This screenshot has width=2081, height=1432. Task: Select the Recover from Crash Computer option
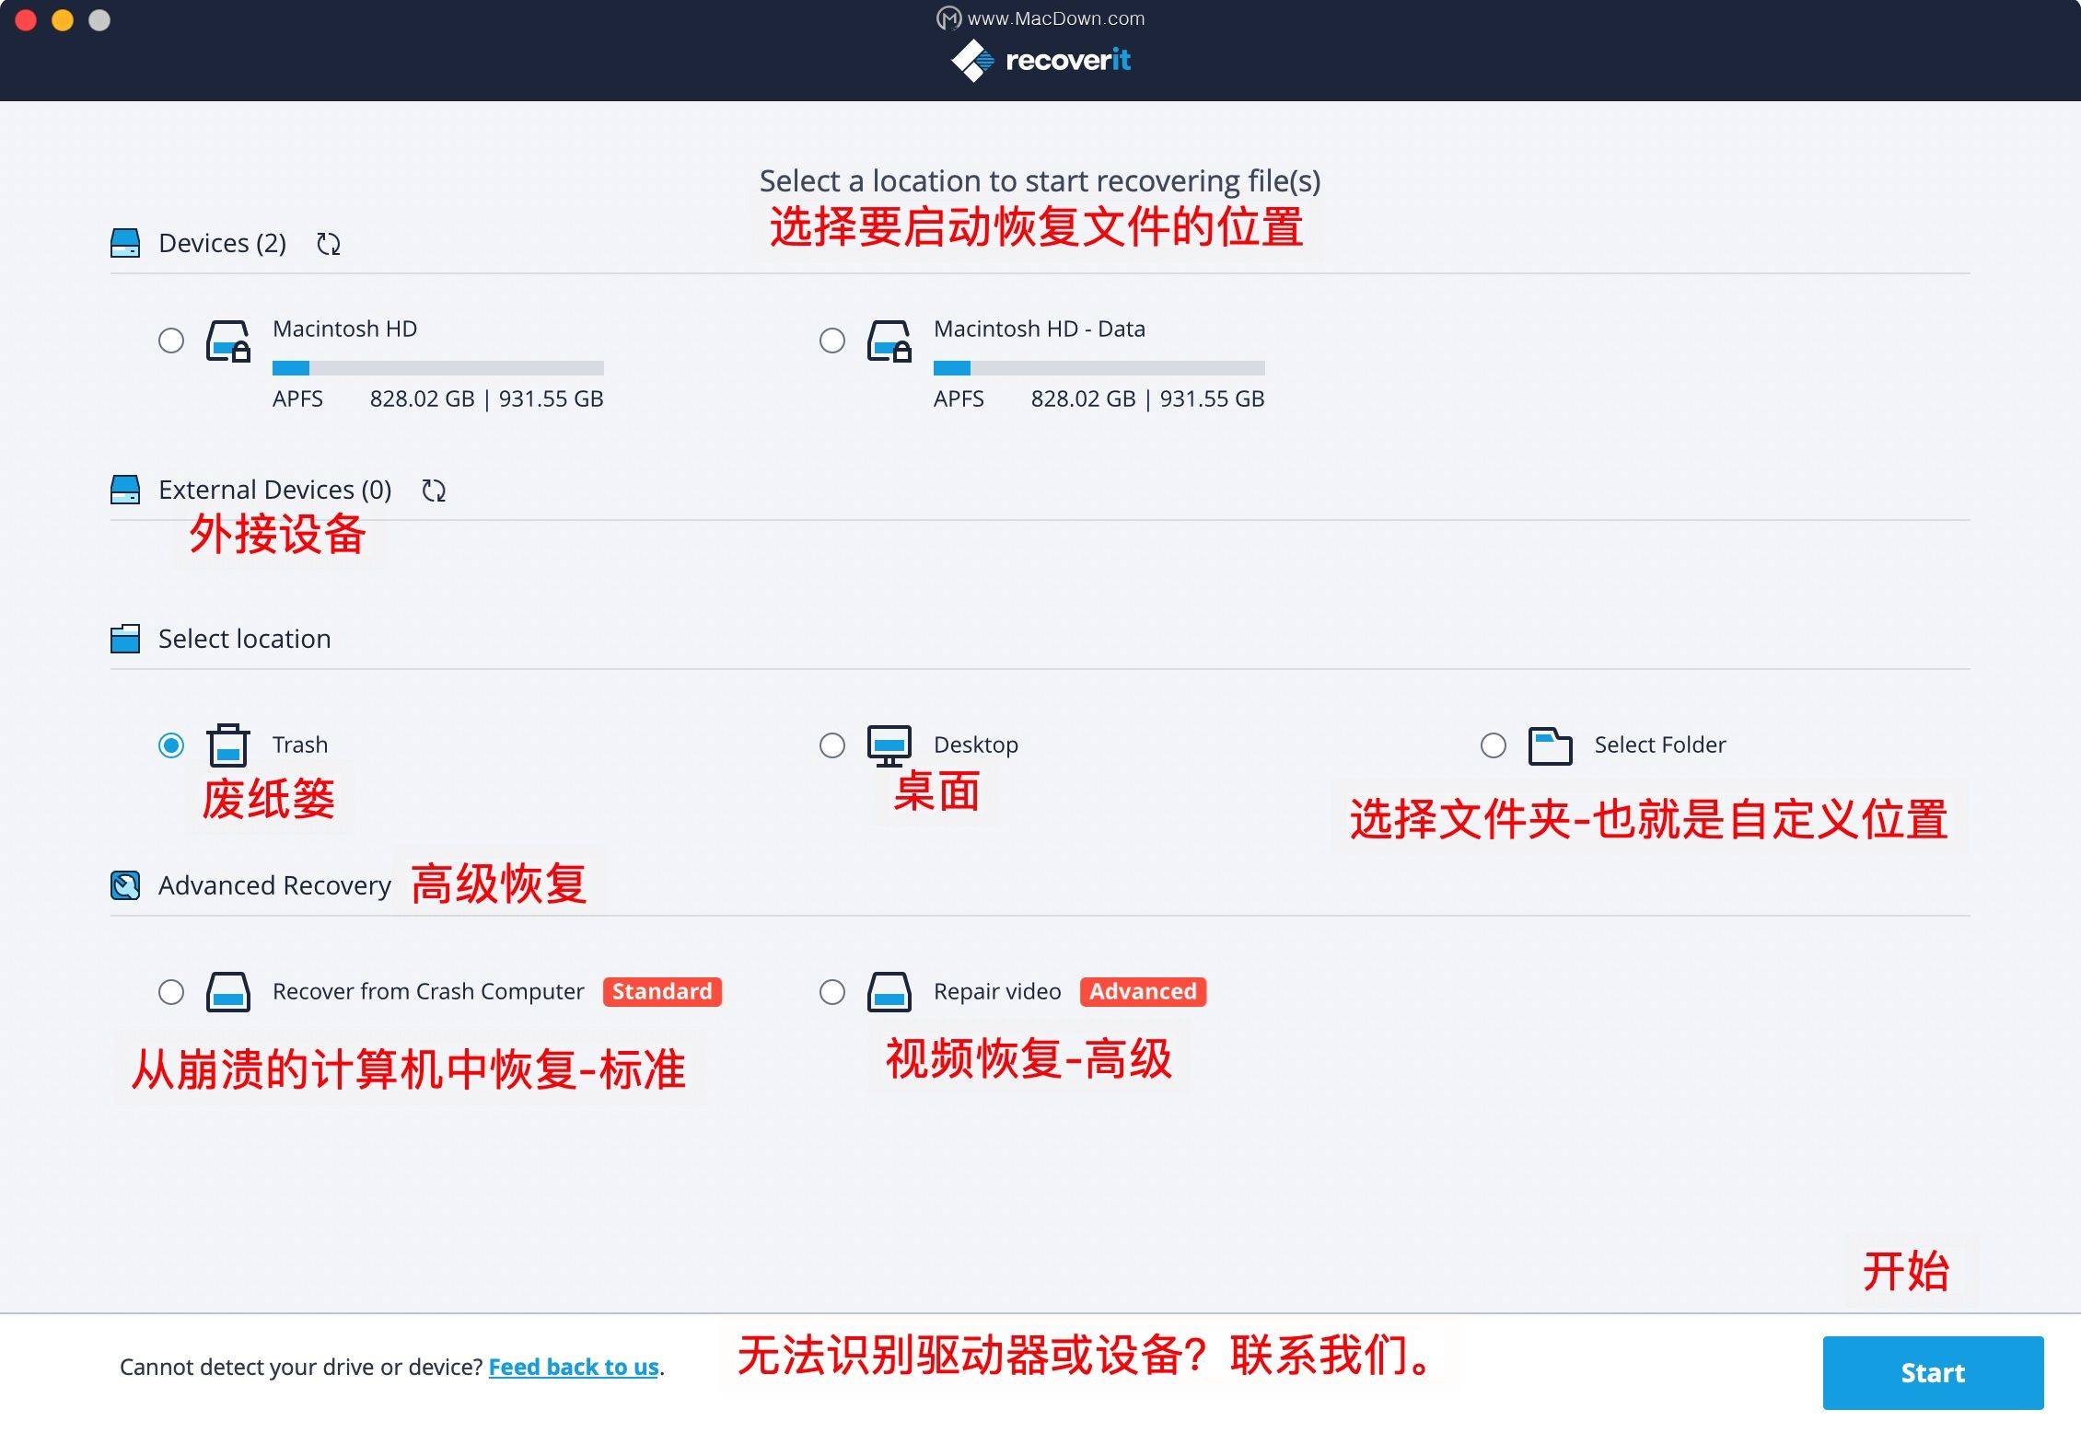click(x=170, y=992)
